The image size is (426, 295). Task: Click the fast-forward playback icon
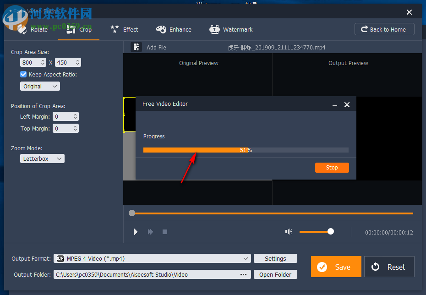pos(150,232)
